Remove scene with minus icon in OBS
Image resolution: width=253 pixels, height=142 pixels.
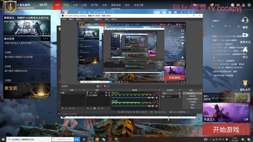click(x=66, y=108)
